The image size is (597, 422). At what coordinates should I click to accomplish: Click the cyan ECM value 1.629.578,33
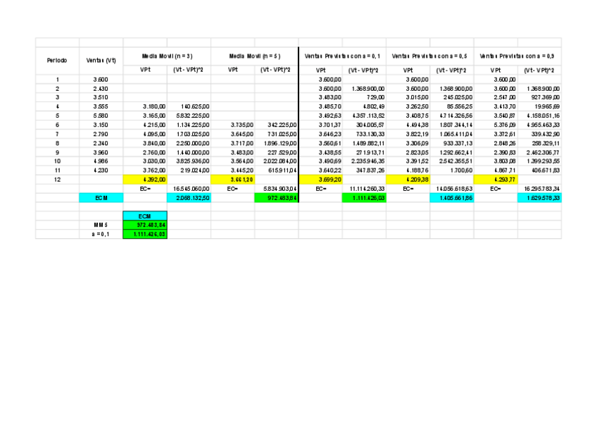(x=539, y=199)
